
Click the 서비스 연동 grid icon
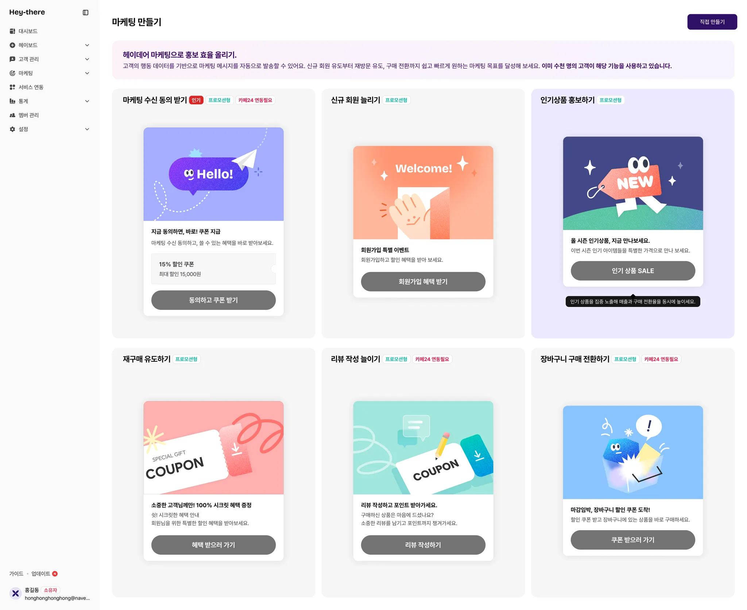[x=12, y=87]
